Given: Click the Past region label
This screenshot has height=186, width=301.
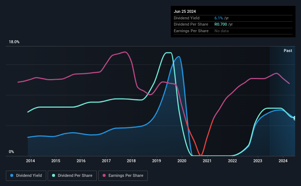Looking at the screenshot, I should pos(288,51).
